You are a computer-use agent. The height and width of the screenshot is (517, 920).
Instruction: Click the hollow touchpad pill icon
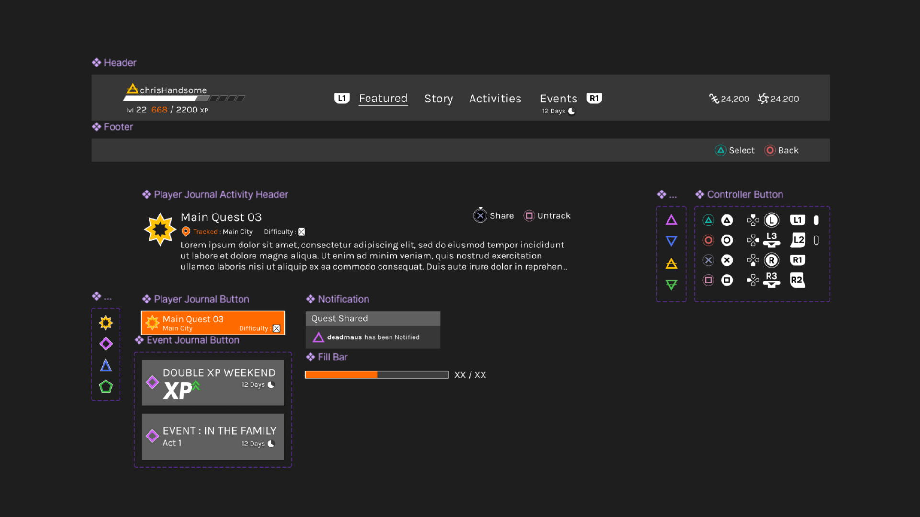click(816, 240)
